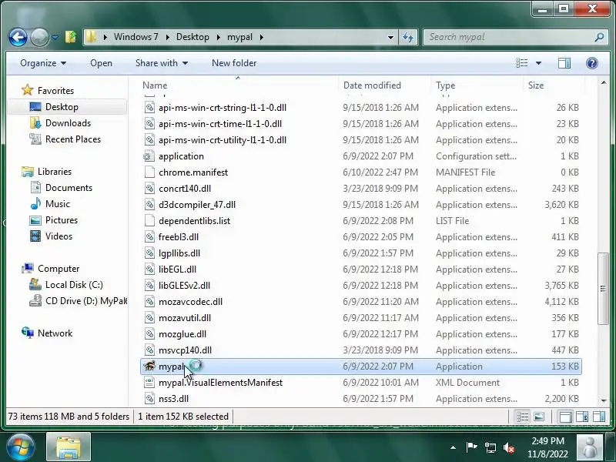Click the refresh button beside address bar

pos(408,37)
